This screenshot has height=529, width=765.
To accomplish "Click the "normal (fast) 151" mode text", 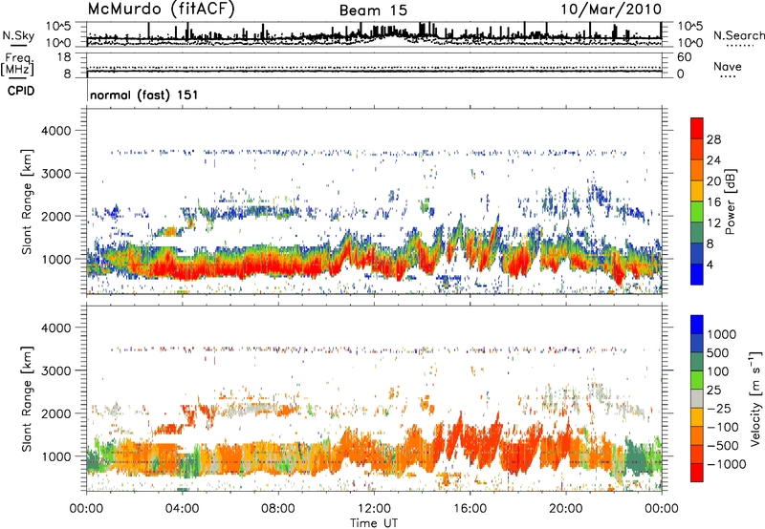I will pos(144,95).
